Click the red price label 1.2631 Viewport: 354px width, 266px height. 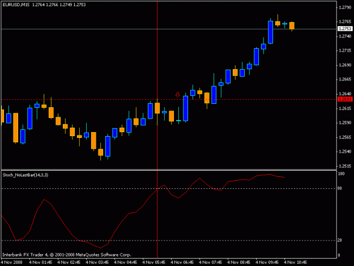[345, 99]
